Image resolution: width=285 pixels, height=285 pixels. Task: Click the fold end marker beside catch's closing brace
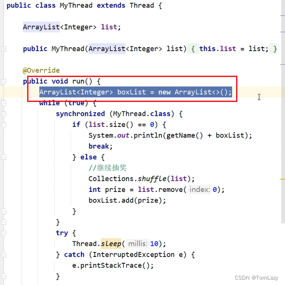click(4, 276)
